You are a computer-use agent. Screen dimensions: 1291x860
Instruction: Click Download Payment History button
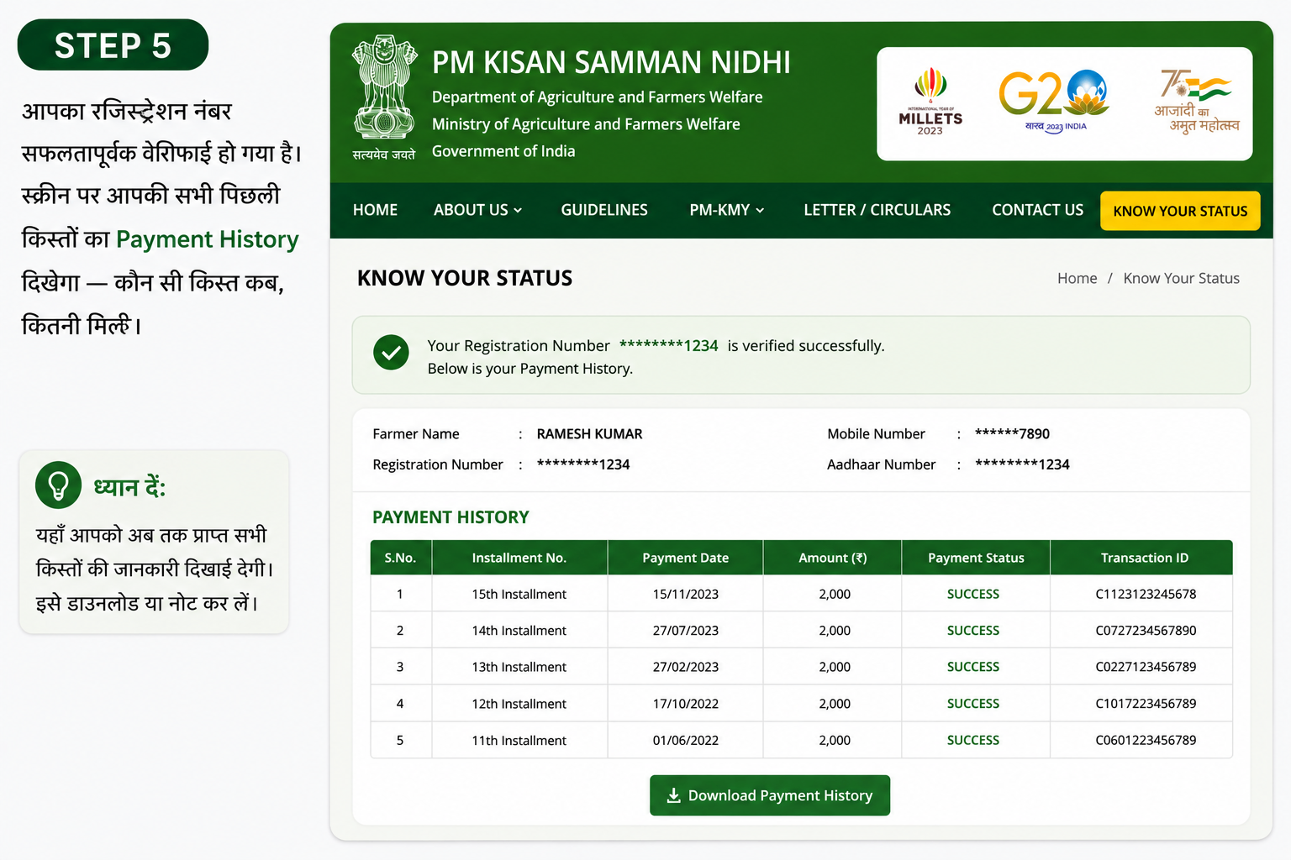[x=770, y=795]
